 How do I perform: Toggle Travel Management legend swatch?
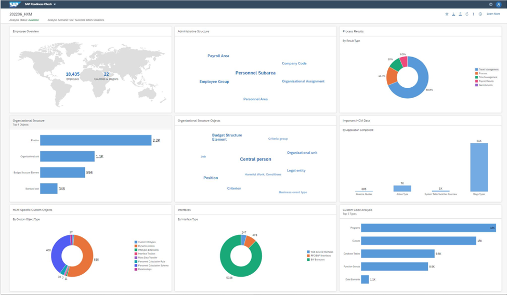[x=476, y=70]
